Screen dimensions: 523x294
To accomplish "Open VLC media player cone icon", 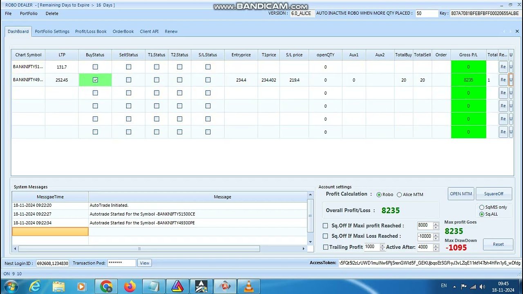I will 248,286.
